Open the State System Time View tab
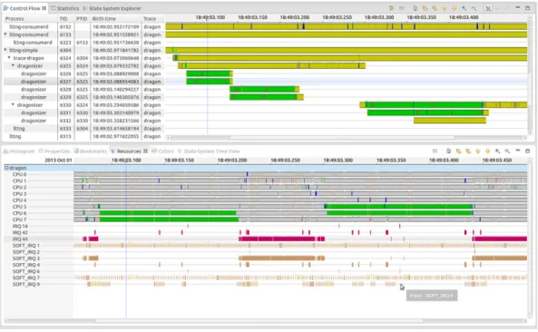The height and width of the screenshot is (332, 538). tap(209, 151)
